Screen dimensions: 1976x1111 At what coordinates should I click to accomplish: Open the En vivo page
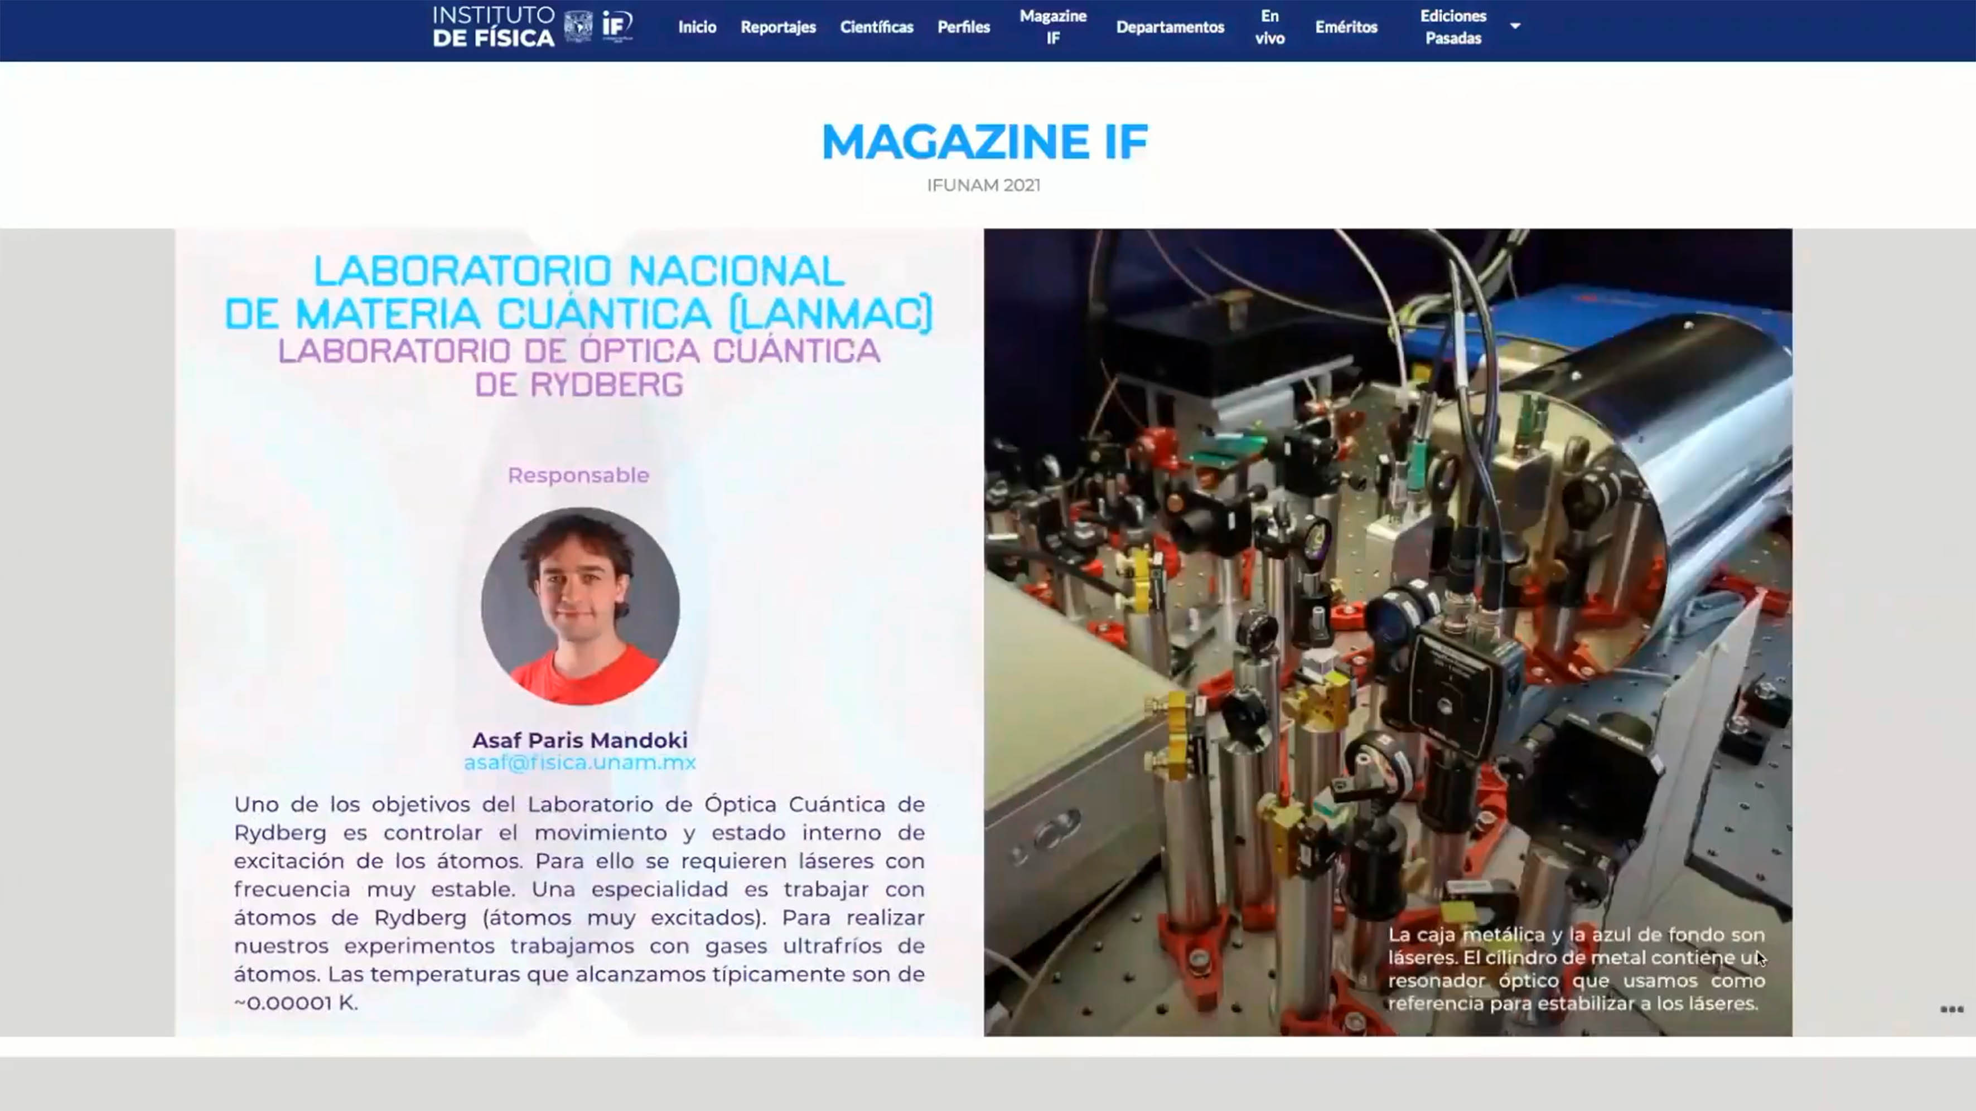tap(1269, 27)
